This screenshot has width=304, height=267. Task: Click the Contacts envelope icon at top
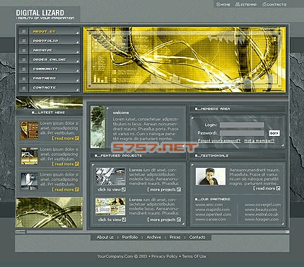coord(264,4)
